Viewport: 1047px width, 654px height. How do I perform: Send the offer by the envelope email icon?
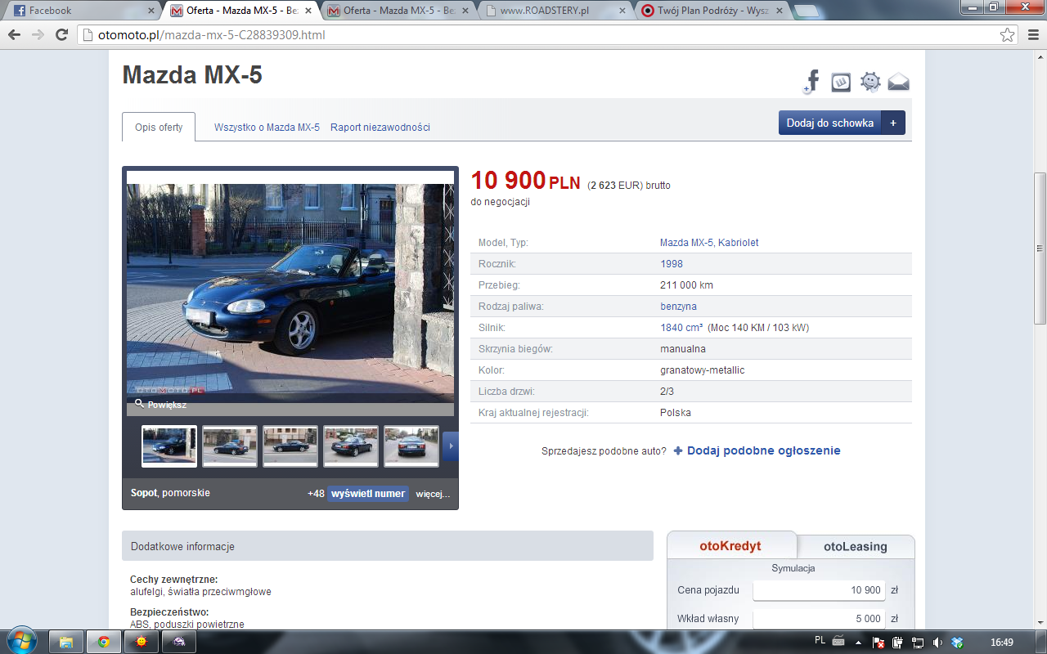898,82
